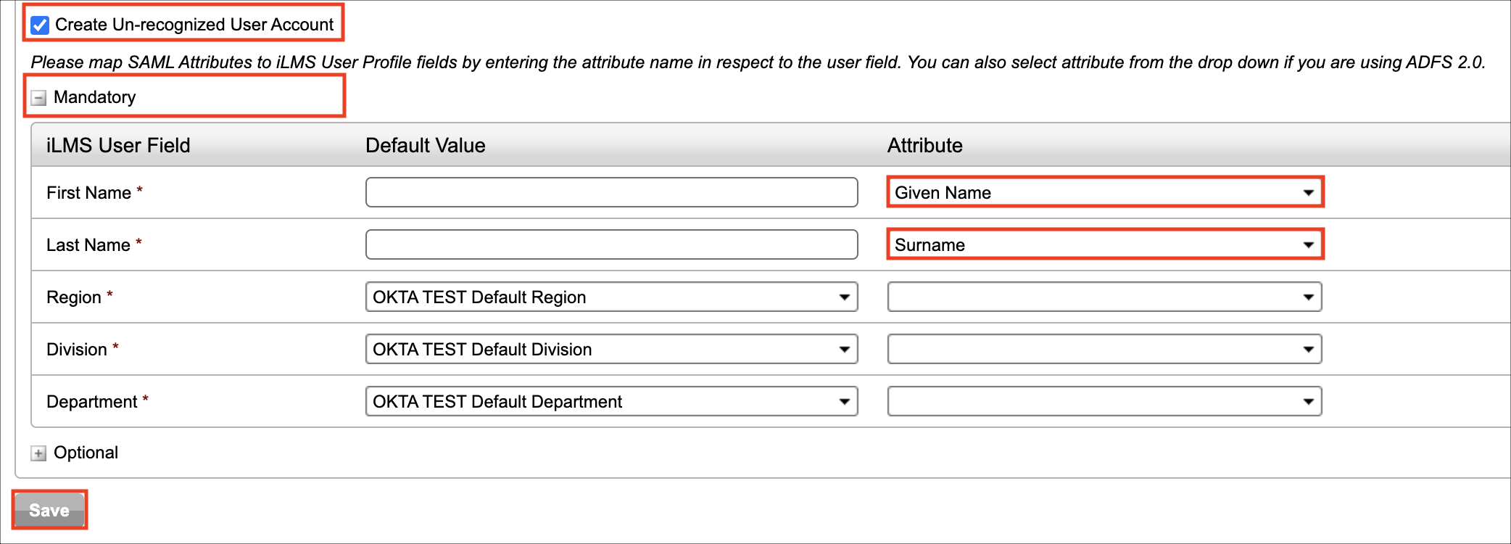1511x544 pixels.
Task: Click the Default Value column header
Action: tap(425, 145)
